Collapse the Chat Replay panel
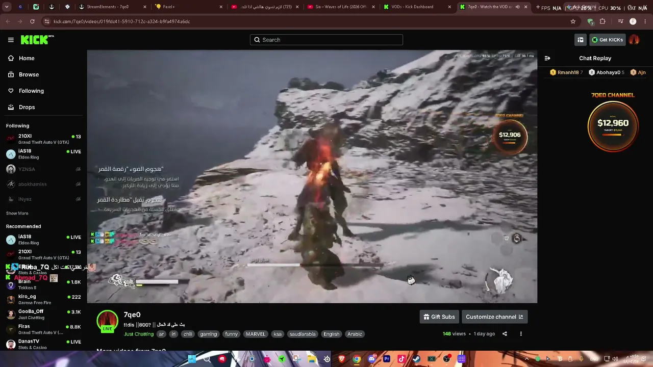The height and width of the screenshot is (367, 653). pyautogui.click(x=547, y=58)
